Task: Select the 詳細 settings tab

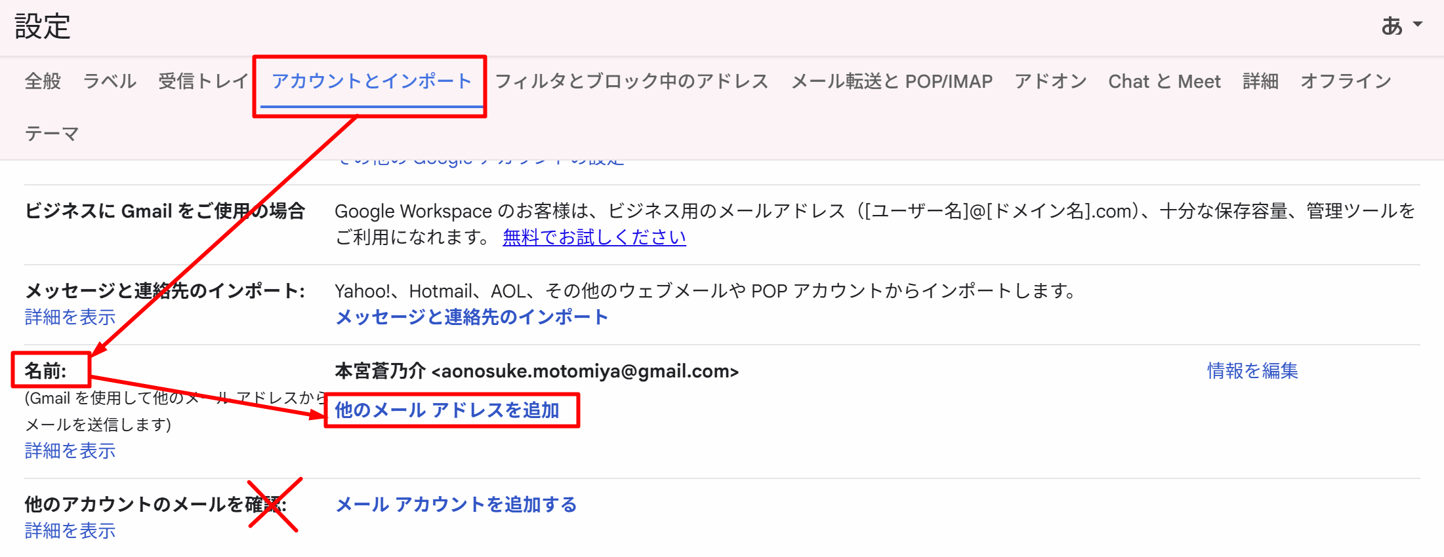Action: click(x=1260, y=81)
